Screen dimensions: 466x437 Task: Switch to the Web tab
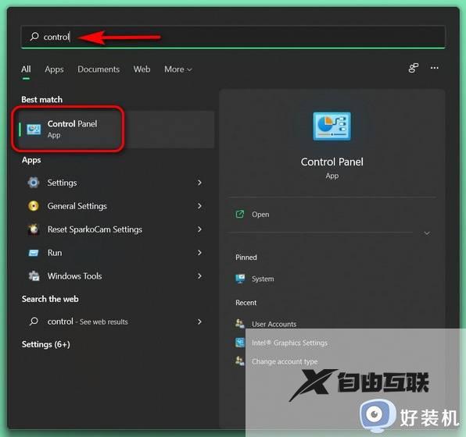pos(142,69)
